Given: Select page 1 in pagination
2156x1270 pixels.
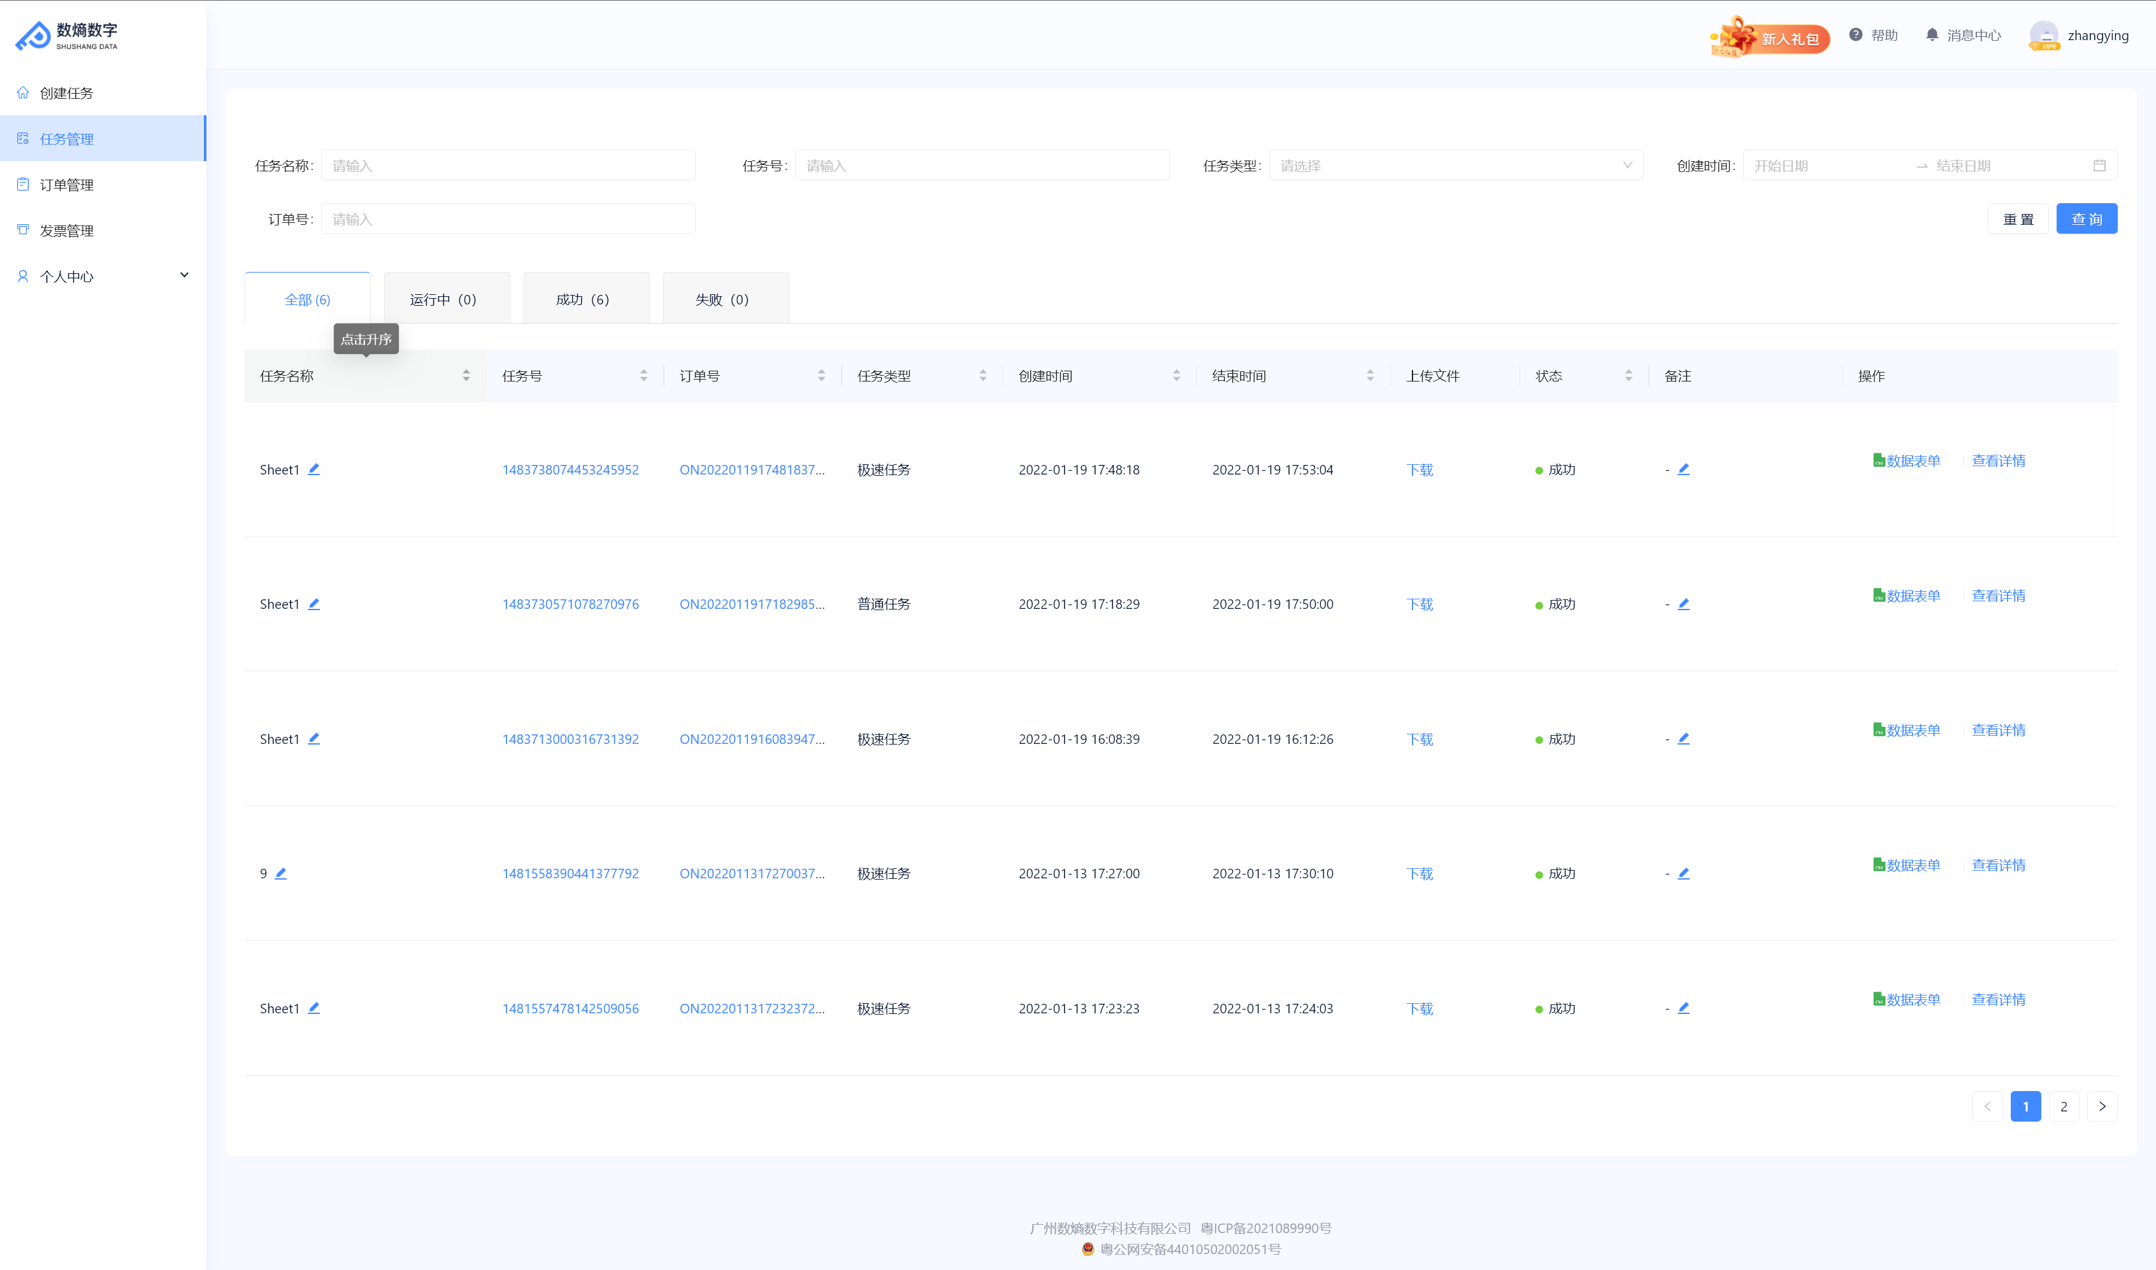Looking at the screenshot, I should (2026, 1106).
